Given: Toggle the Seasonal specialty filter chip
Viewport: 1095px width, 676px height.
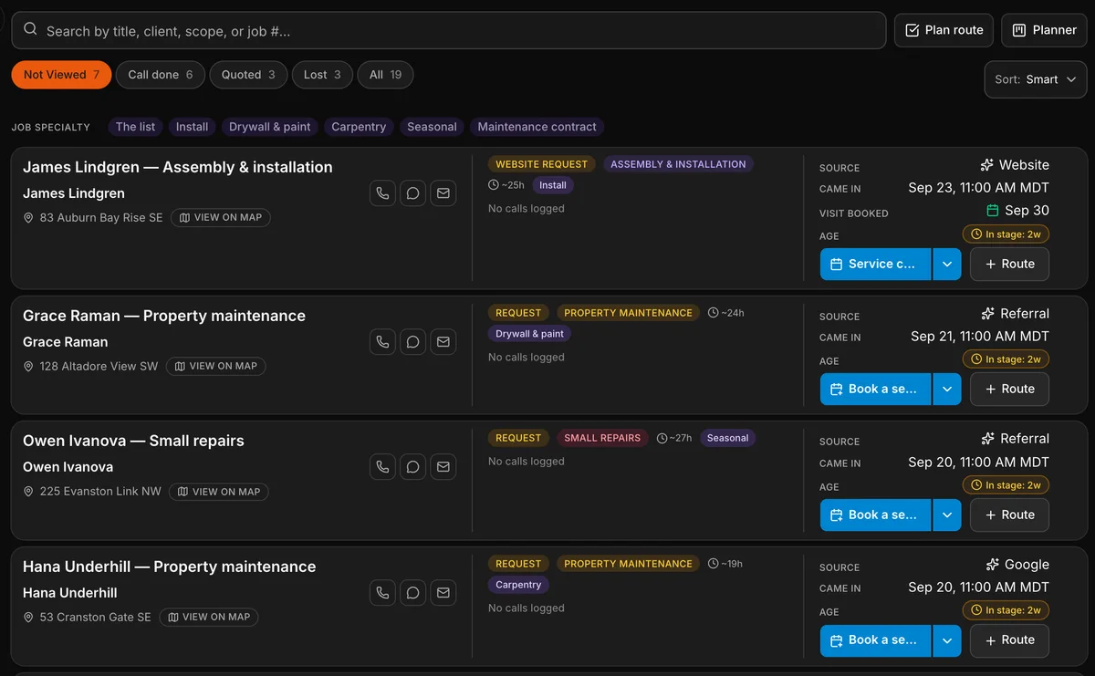Looking at the screenshot, I should pos(432,127).
